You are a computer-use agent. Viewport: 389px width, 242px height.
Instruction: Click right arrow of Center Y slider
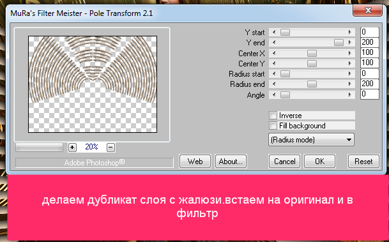click(350, 63)
